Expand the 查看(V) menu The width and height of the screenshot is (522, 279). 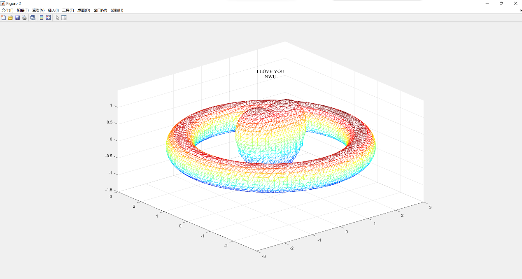click(38, 10)
